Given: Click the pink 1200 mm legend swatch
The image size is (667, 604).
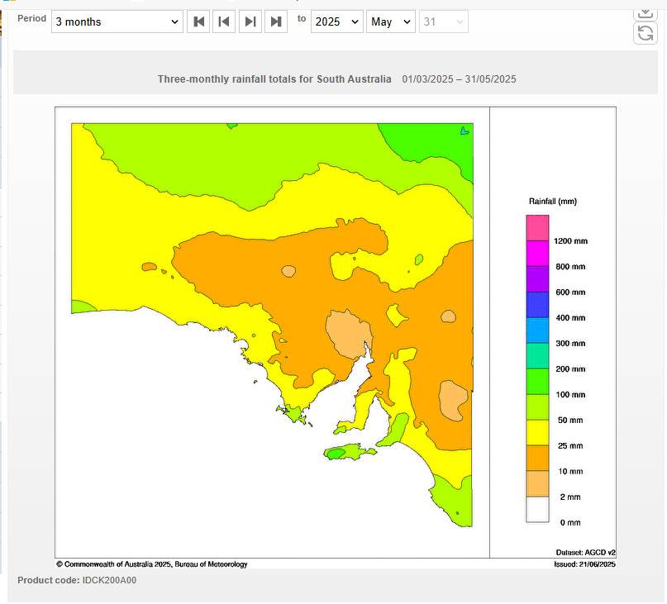Looking at the screenshot, I should coord(537,227).
